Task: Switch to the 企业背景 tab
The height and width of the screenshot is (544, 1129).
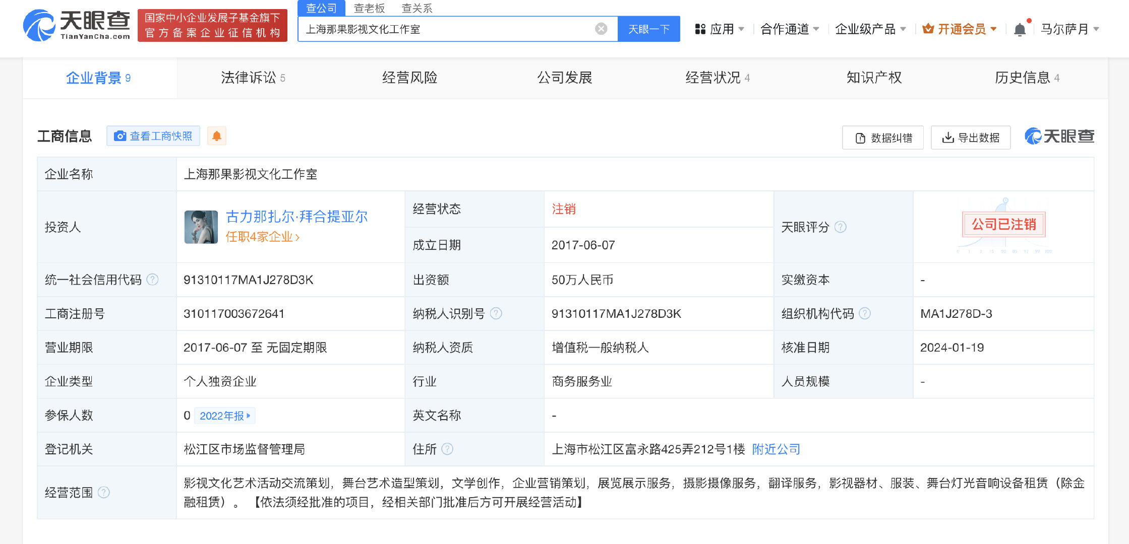Action: (x=99, y=78)
